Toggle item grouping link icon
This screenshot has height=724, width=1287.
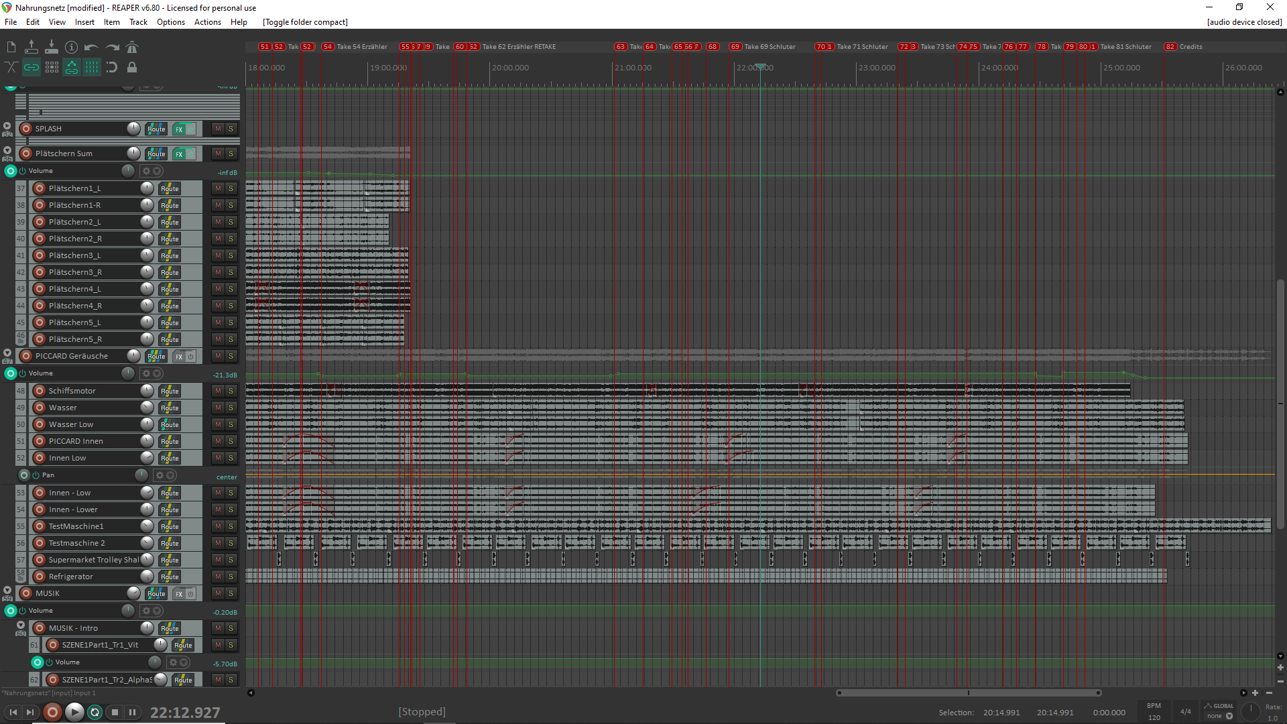click(x=32, y=67)
